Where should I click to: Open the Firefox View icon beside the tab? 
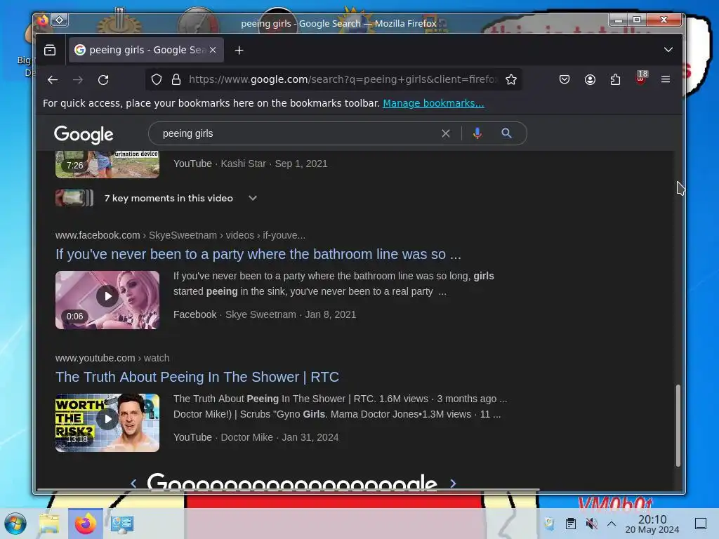[x=50, y=50]
